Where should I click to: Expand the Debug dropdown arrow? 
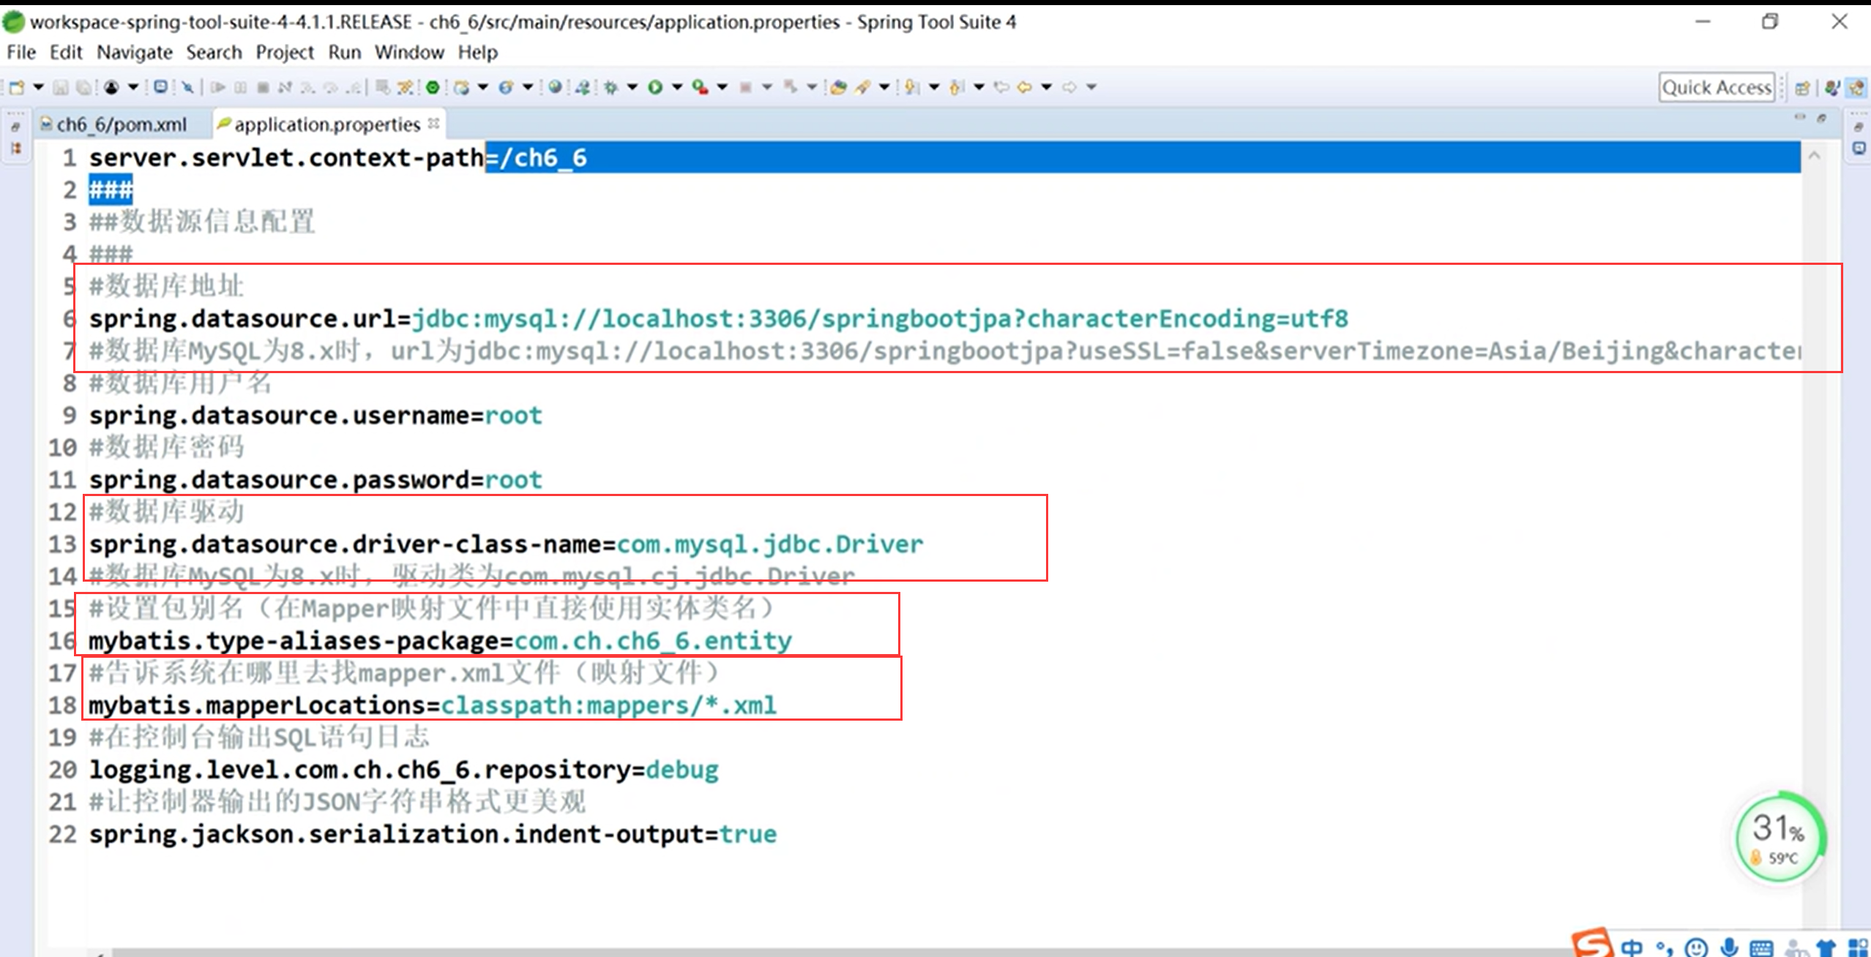(632, 87)
